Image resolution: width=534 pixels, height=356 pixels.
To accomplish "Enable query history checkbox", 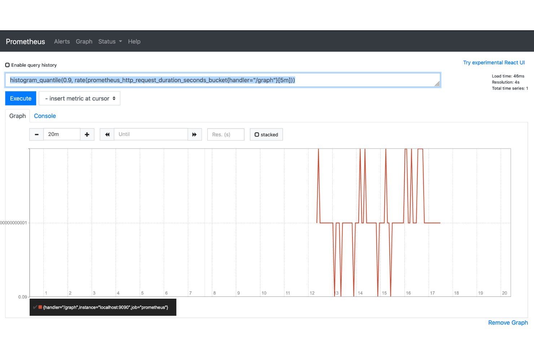I will [7, 65].
